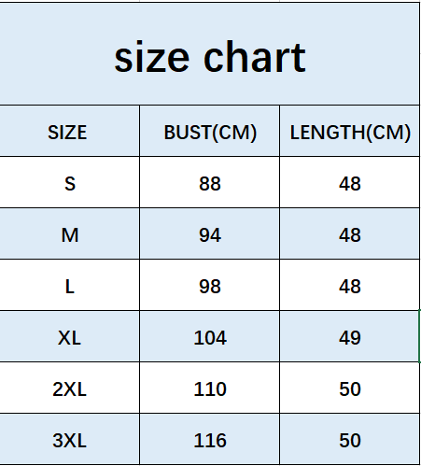Select the LENGTH(CM) header cell
421x466 pixels.
(x=350, y=131)
